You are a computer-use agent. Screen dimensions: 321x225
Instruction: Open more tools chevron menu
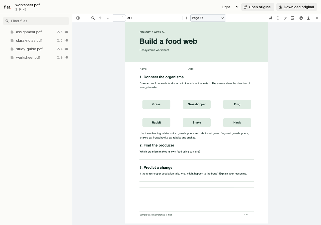click(x=317, y=18)
